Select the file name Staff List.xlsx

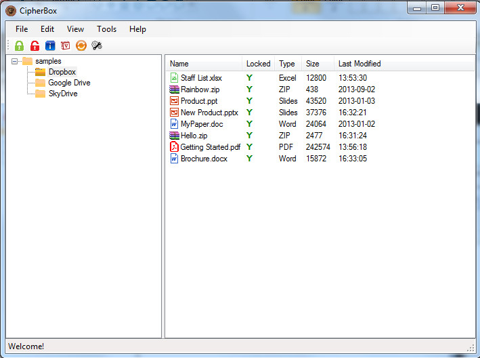coord(201,78)
